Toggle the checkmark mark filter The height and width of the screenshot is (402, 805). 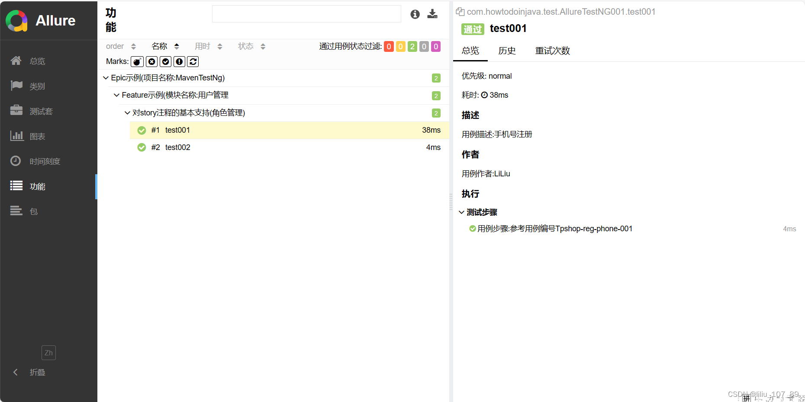coord(165,61)
